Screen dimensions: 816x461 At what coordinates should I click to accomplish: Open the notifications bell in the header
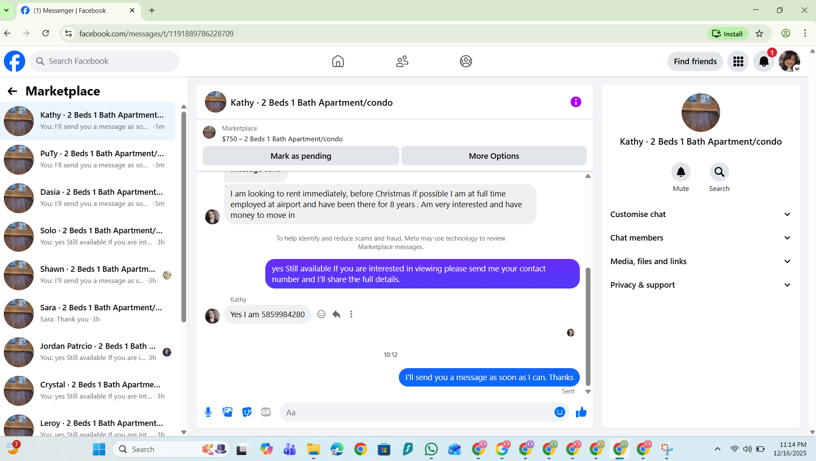pos(764,62)
